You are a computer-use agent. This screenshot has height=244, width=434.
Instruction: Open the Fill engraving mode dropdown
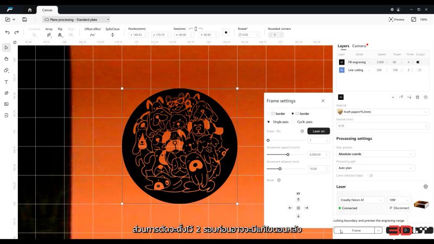tap(359, 62)
